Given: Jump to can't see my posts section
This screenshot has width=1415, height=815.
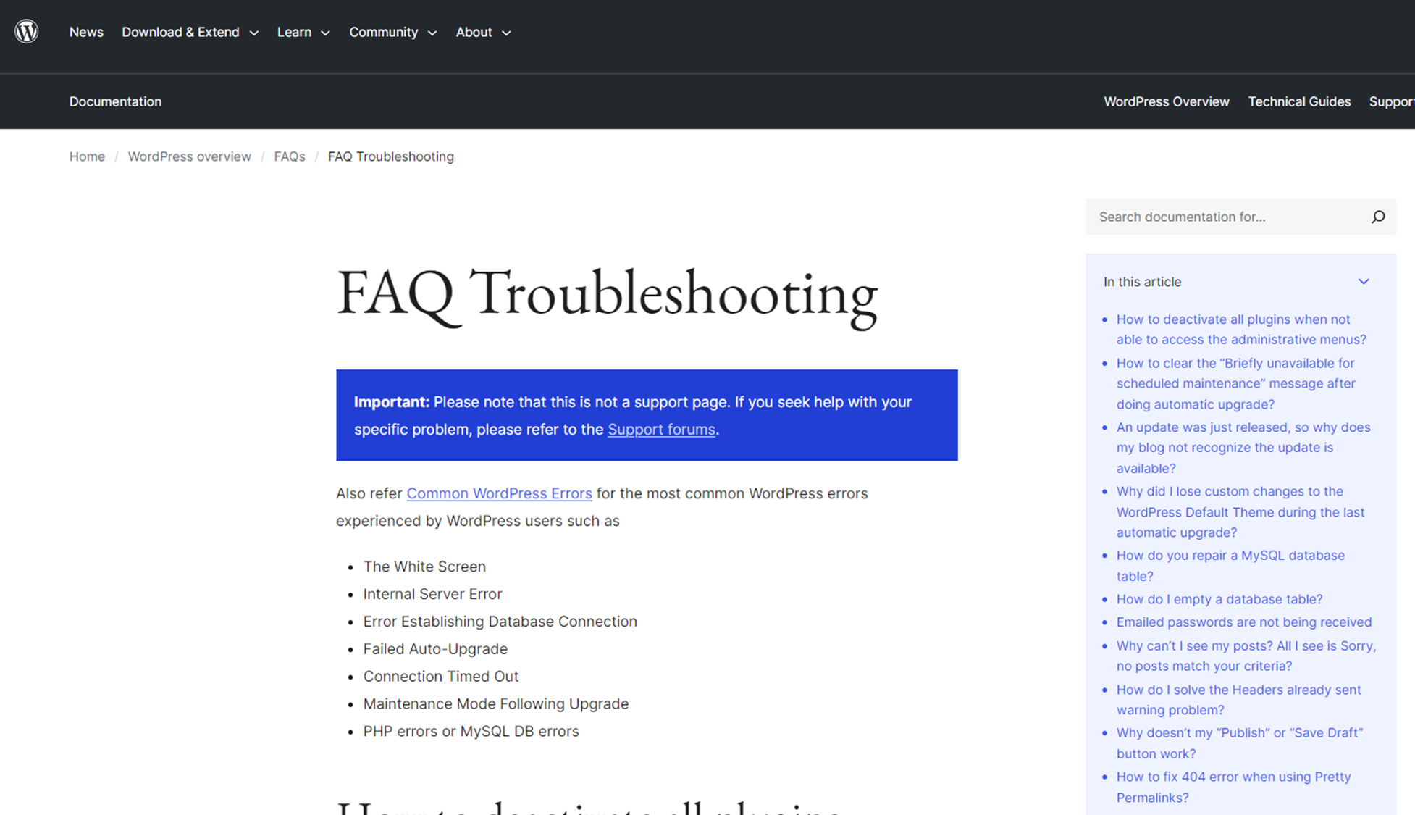Looking at the screenshot, I should [x=1246, y=656].
